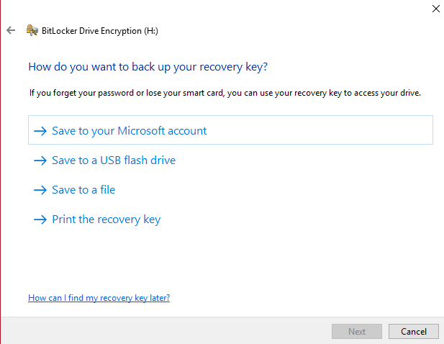Click the Next button
444x344 pixels.
[x=357, y=332]
